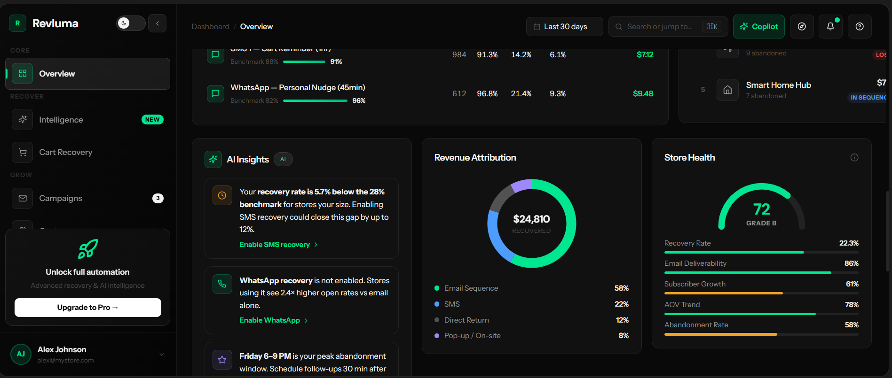Screen dimensions: 892x378
Task: Click the 96.8% value in WhatsApp row
Action: pos(487,93)
